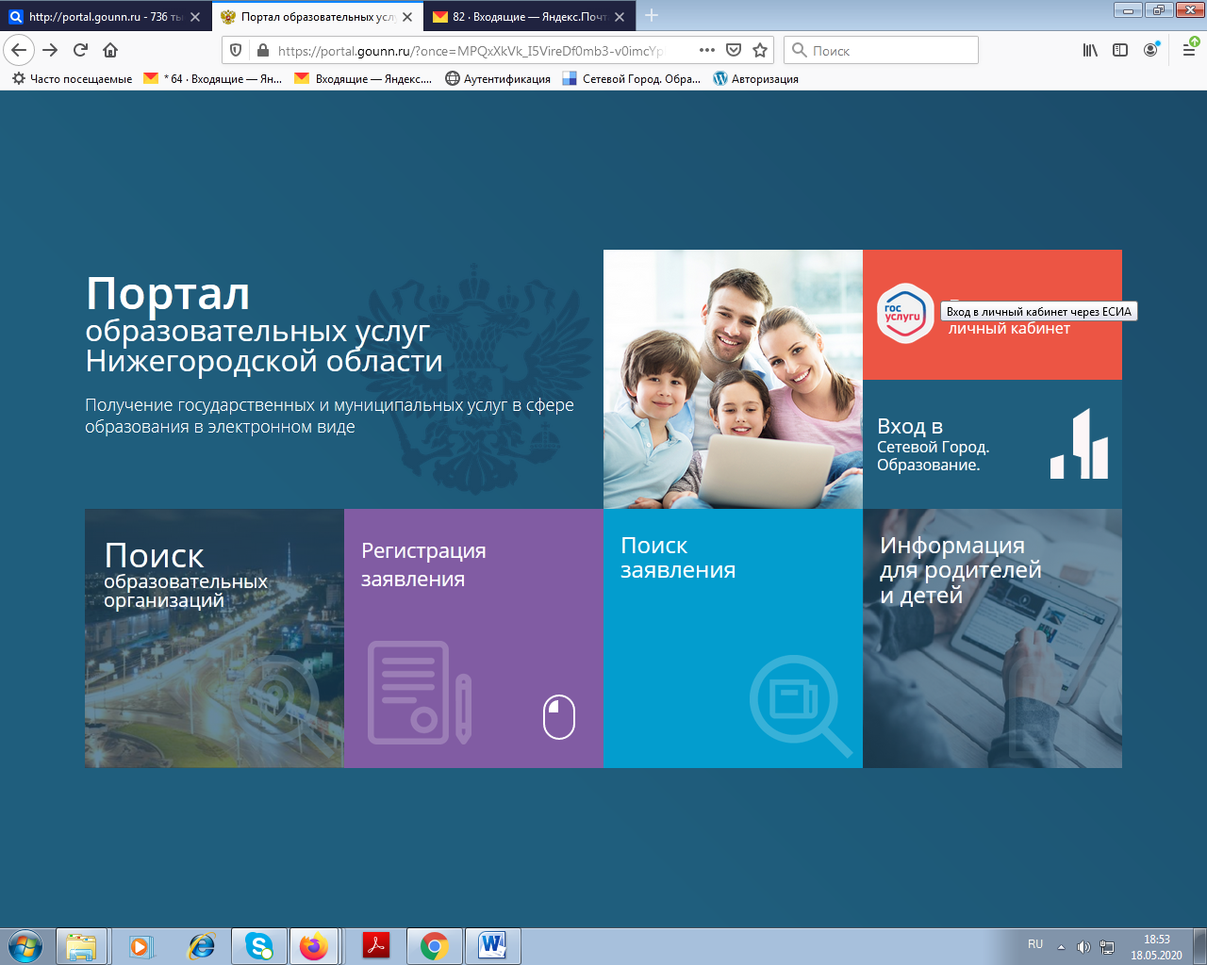Open page actions three-dot menu
The image size is (1207, 965).
point(707,50)
